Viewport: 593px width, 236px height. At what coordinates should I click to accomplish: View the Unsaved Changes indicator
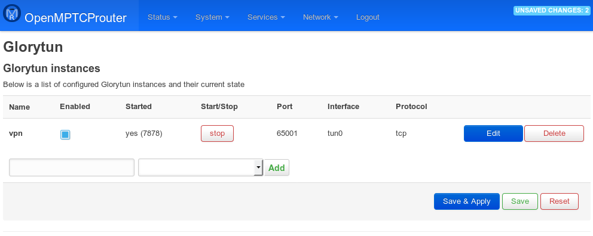click(x=552, y=11)
